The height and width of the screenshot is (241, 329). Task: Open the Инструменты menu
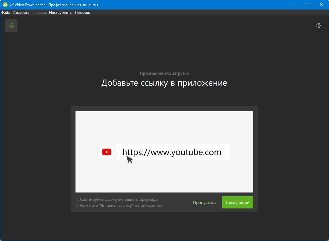tap(61, 13)
